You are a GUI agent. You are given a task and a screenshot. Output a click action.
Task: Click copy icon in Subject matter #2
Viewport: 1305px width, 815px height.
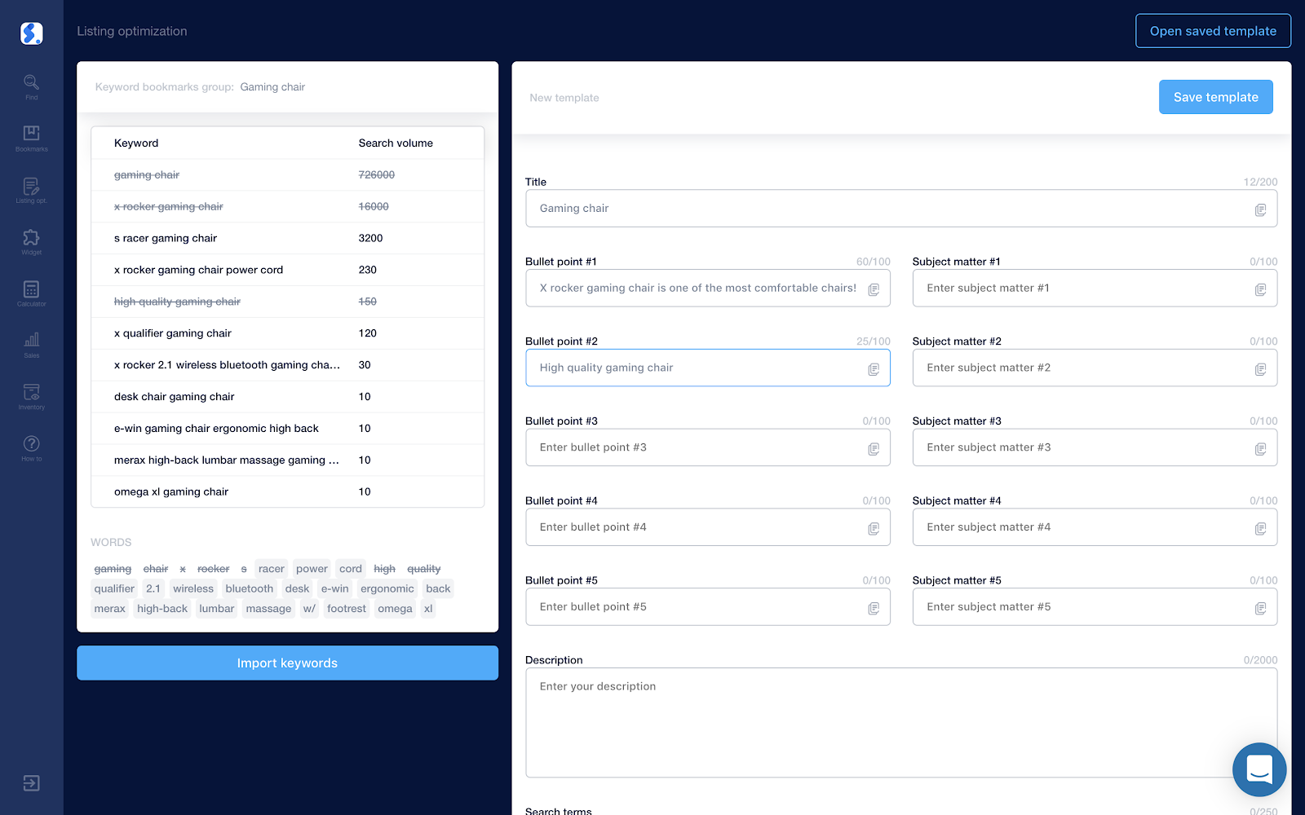coord(1260,369)
